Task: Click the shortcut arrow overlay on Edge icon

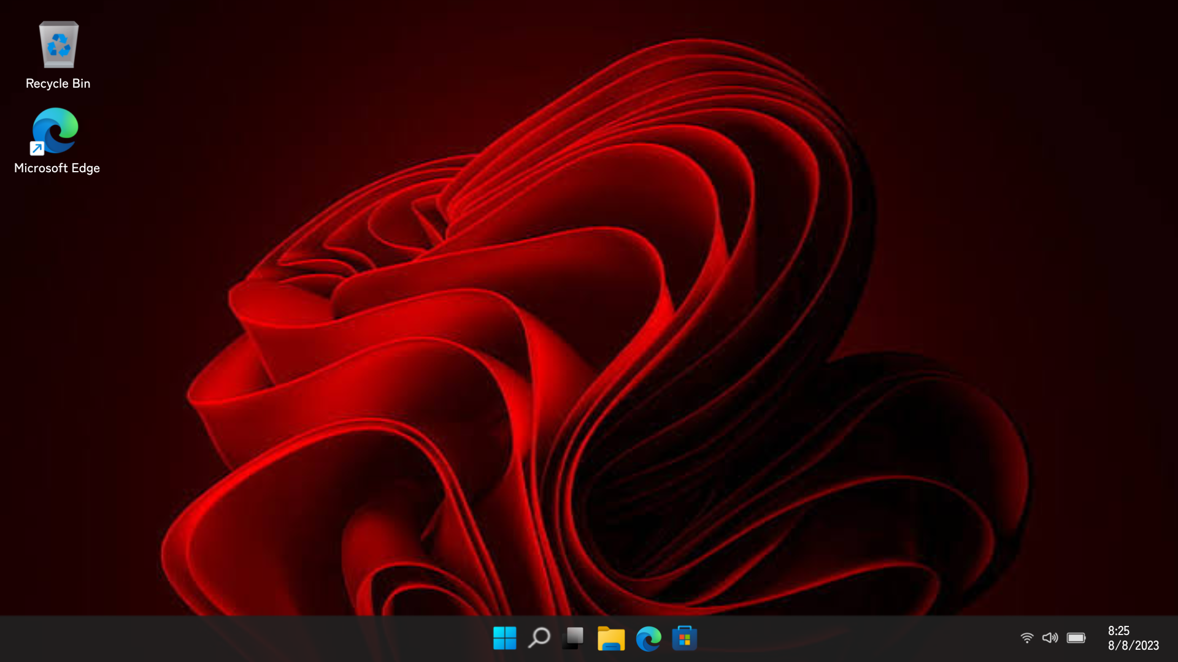Action: 37,148
